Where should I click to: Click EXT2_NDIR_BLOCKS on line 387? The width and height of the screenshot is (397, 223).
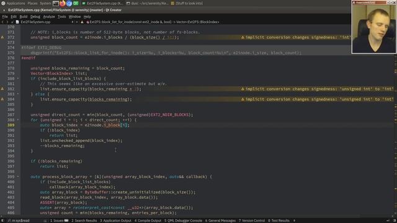169,115
